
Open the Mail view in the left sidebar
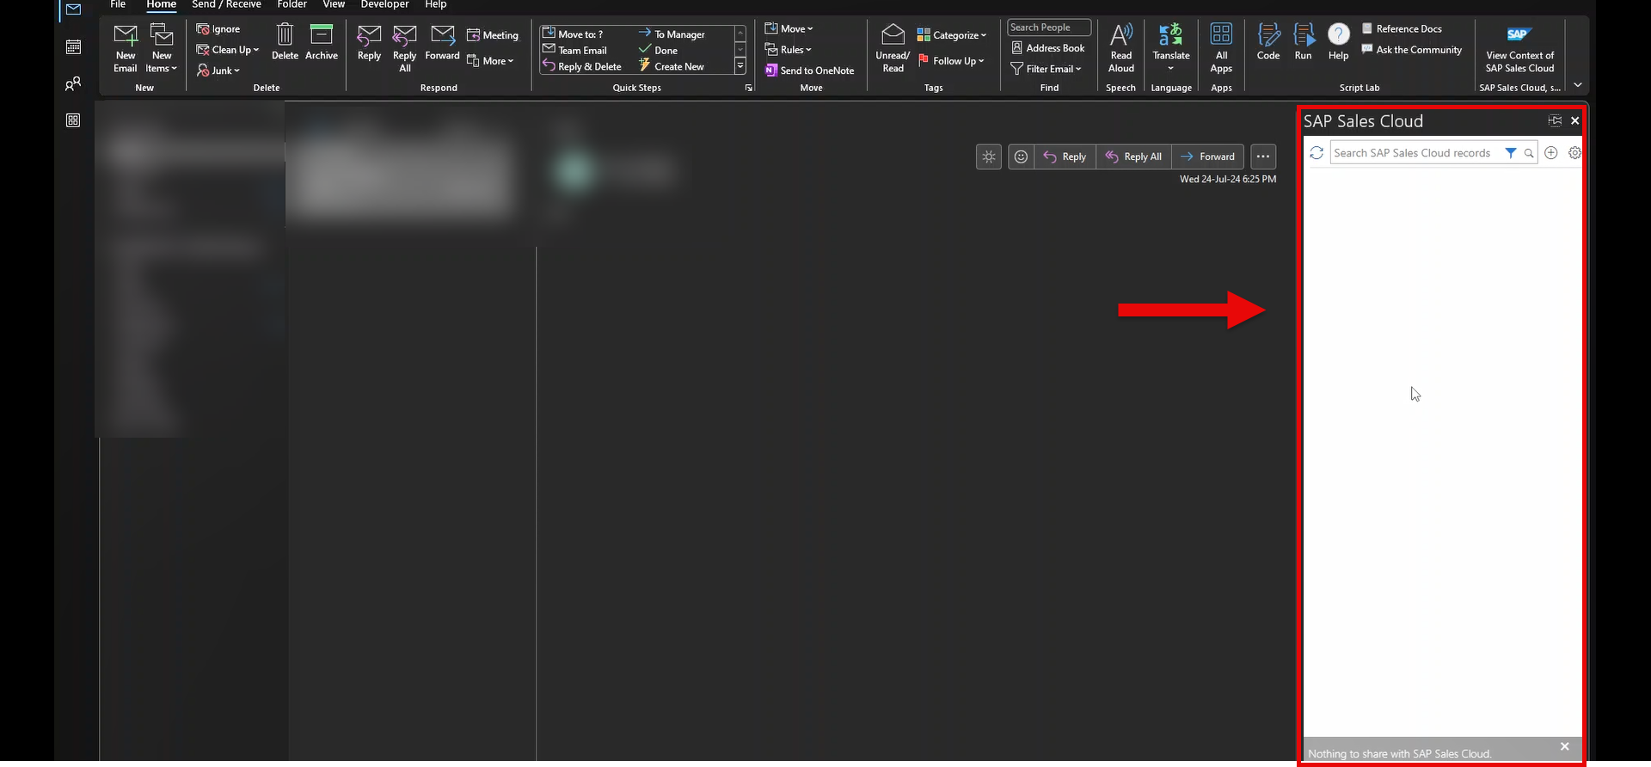tap(73, 9)
